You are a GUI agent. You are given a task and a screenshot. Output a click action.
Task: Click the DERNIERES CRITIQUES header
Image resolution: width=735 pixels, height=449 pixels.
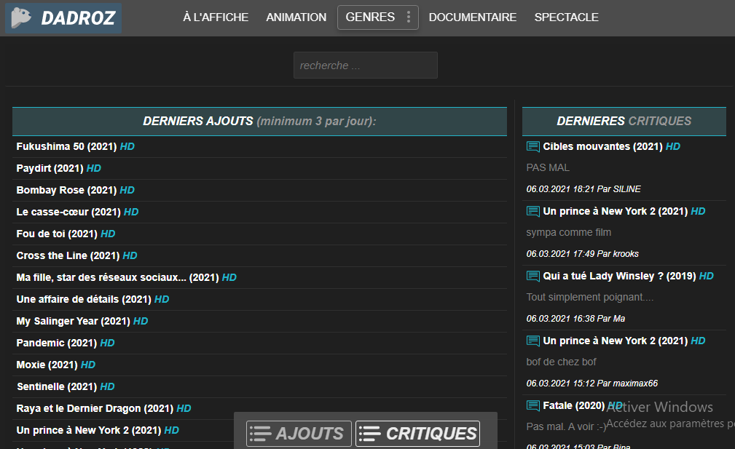pyautogui.click(x=624, y=122)
